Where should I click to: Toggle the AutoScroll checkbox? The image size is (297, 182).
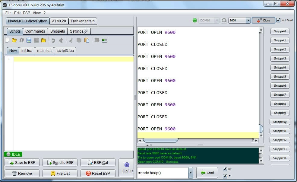[x=278, y=20]
